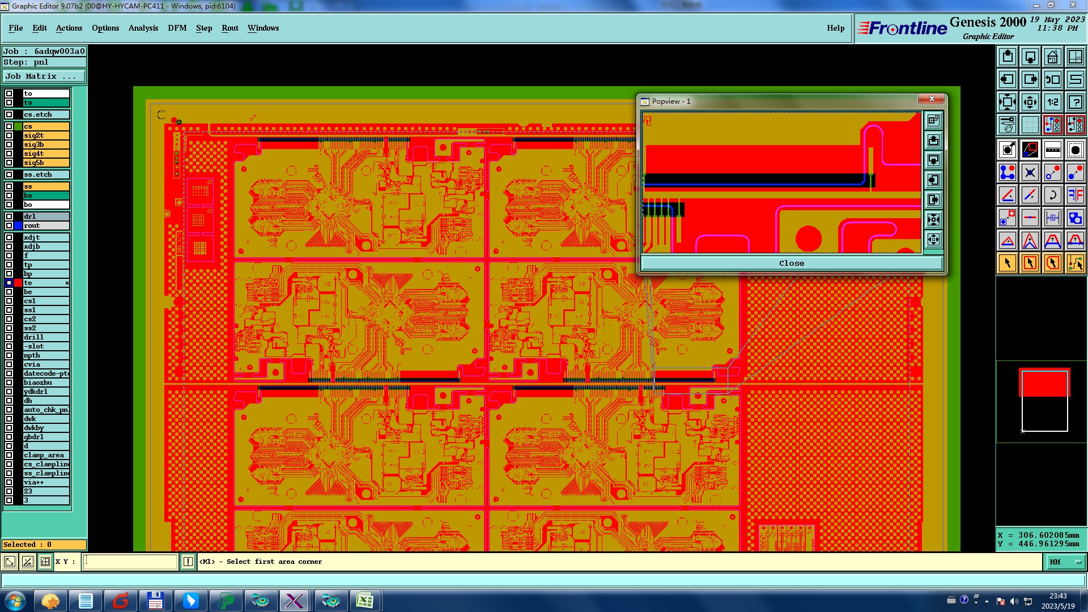Click the Home view icon

1052,57
